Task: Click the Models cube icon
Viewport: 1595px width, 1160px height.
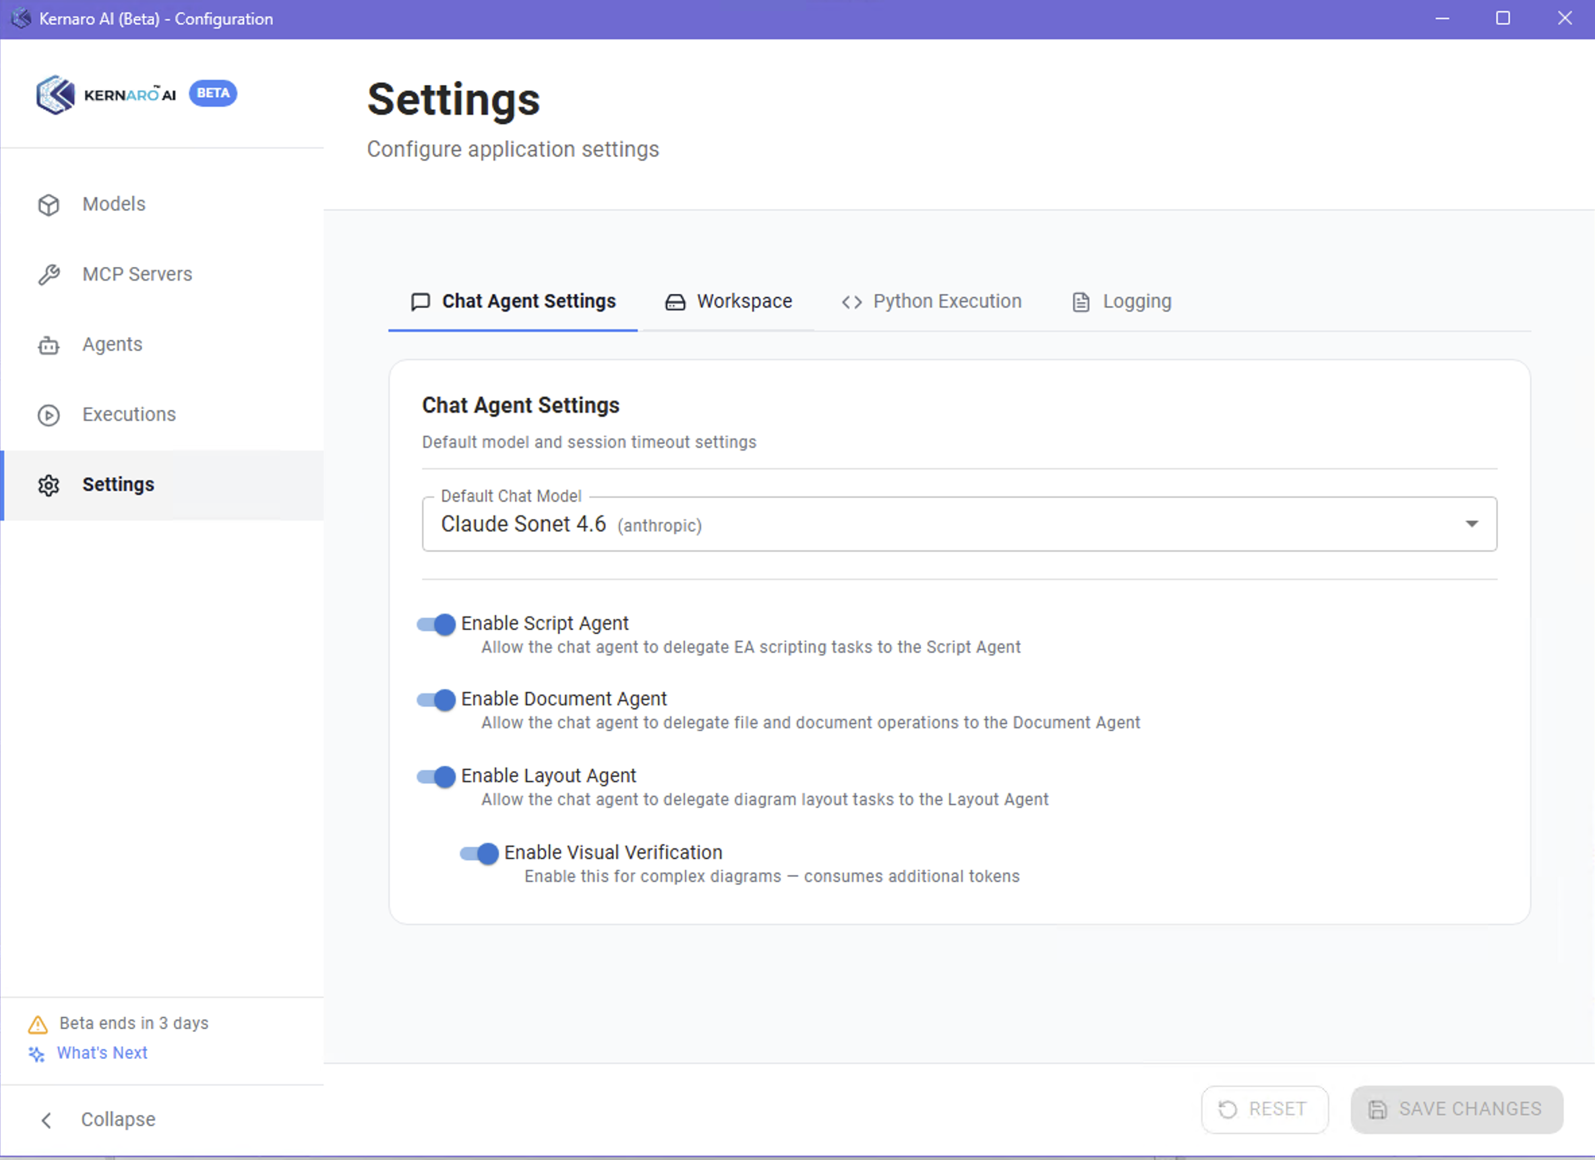Action: click(x=49, y=205)
